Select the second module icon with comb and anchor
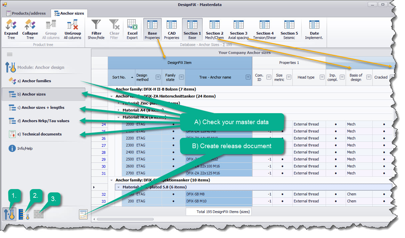This screenshot has height=238, width=405. [24, 214]
